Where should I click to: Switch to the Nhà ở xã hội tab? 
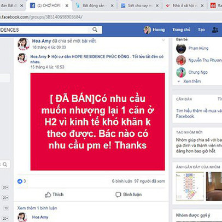coord(185,5)
